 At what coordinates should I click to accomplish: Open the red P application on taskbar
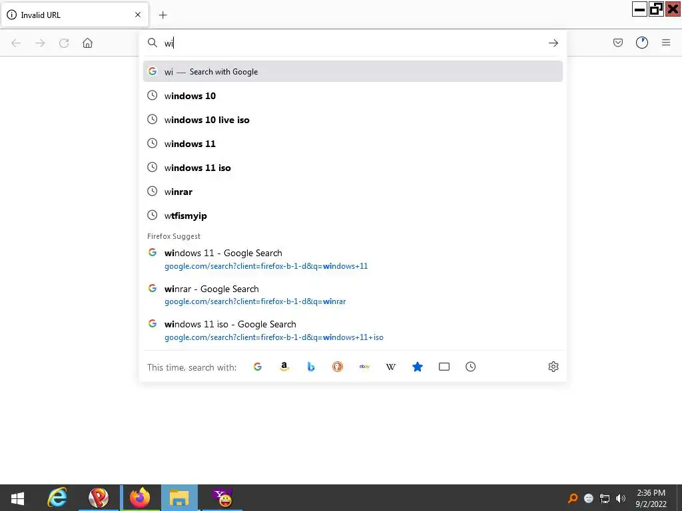[x=99, y=498]
